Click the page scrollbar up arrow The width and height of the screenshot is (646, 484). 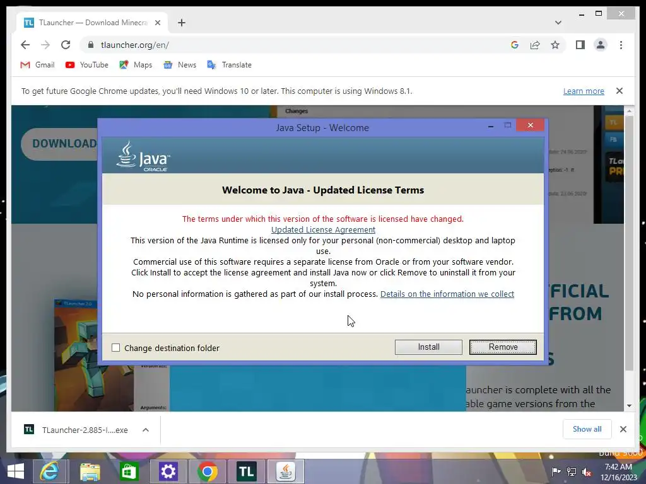[629, 110]
